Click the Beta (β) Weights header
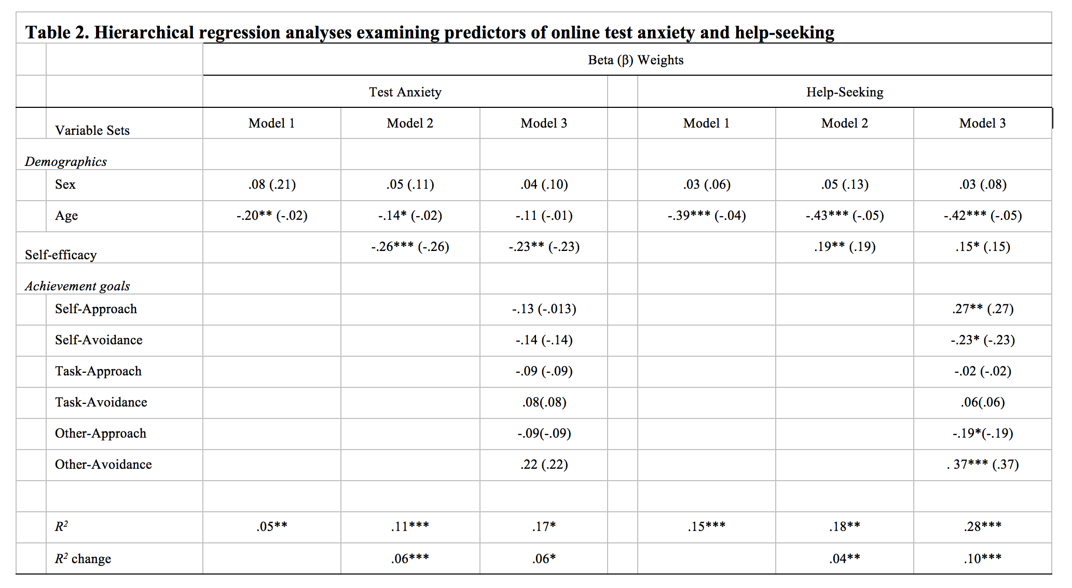This screenshot has width=1072, height=588. [635, 60]
